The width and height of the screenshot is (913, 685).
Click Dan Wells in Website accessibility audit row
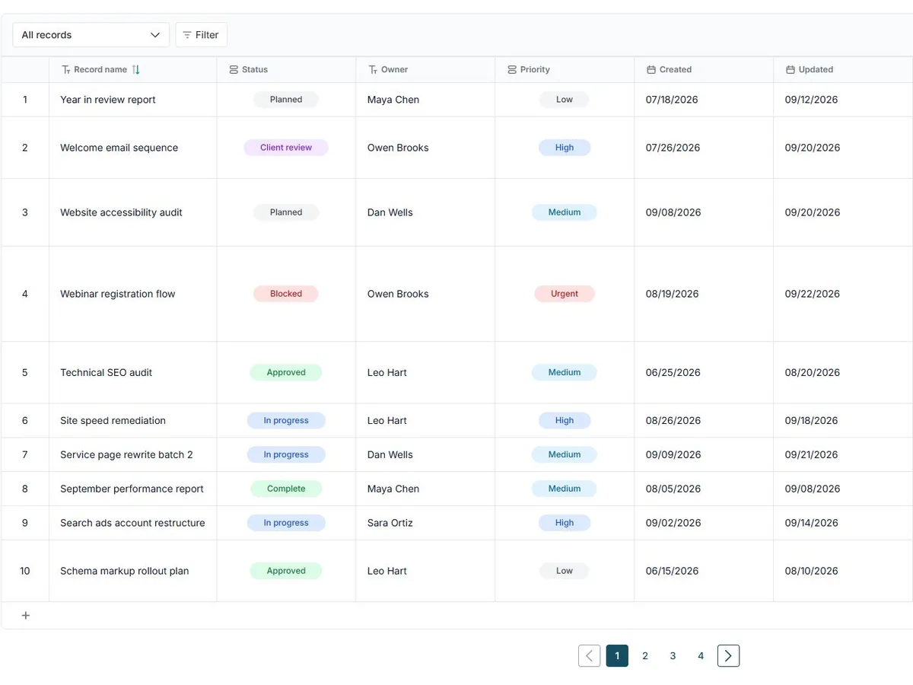(x=390, y=212)
